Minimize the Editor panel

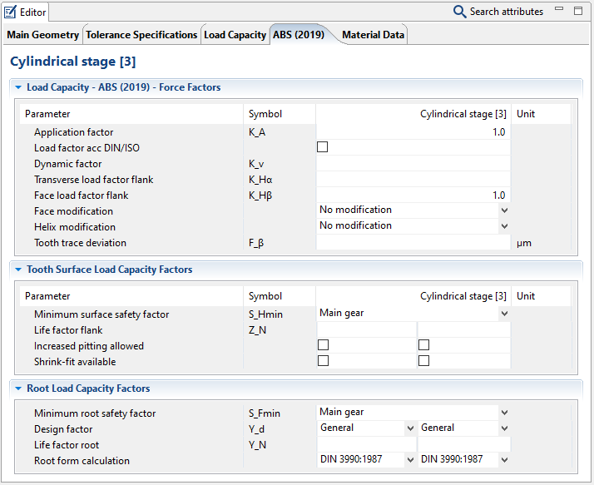tap(561, 11)
